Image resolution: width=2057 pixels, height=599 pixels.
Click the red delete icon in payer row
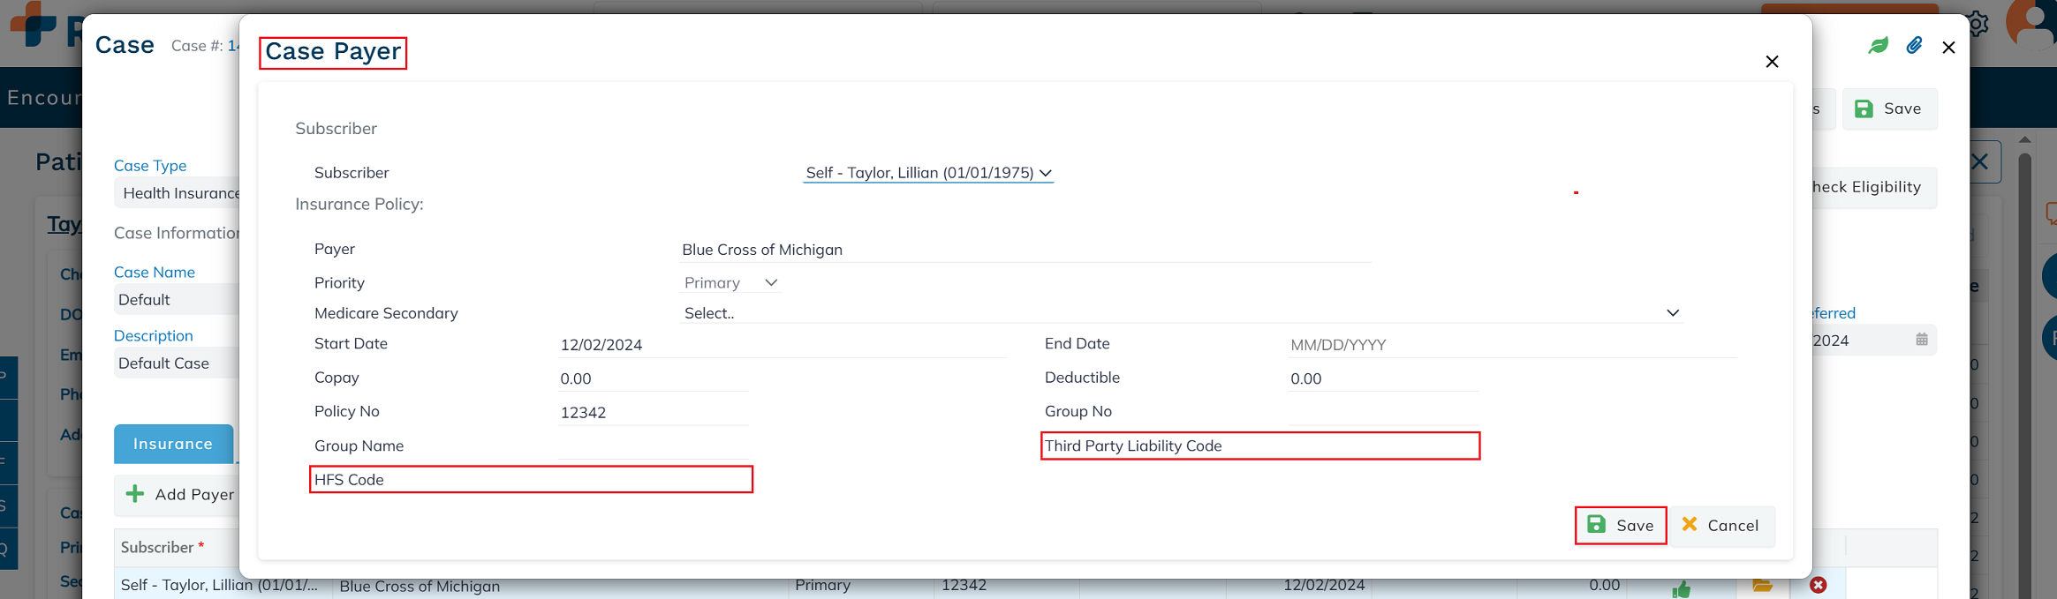coord(1818,585)
